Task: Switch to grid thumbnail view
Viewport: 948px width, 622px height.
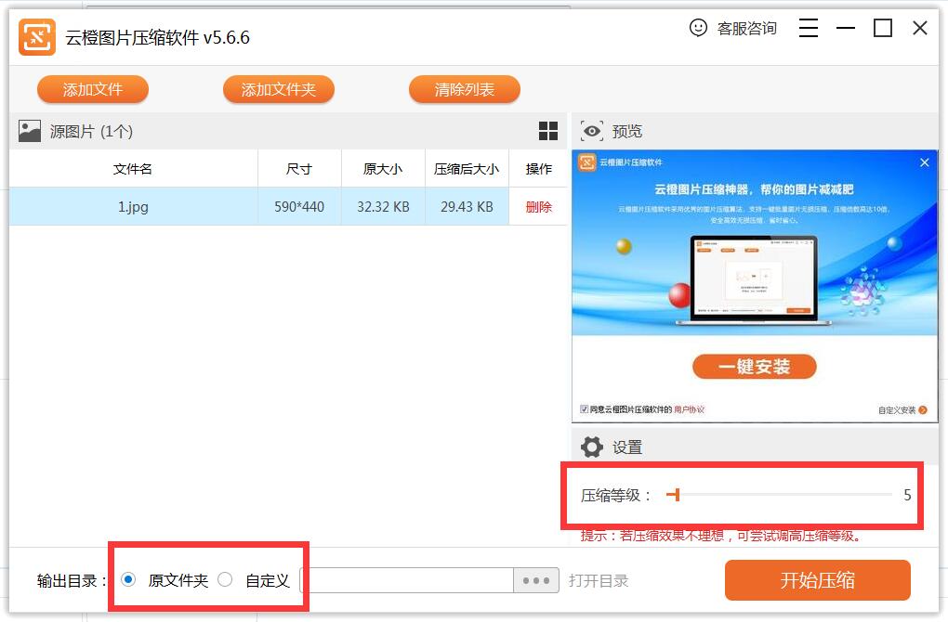Action: 548,131
